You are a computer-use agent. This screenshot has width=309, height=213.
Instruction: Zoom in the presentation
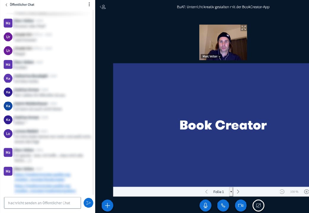click(x=306, y=192)
